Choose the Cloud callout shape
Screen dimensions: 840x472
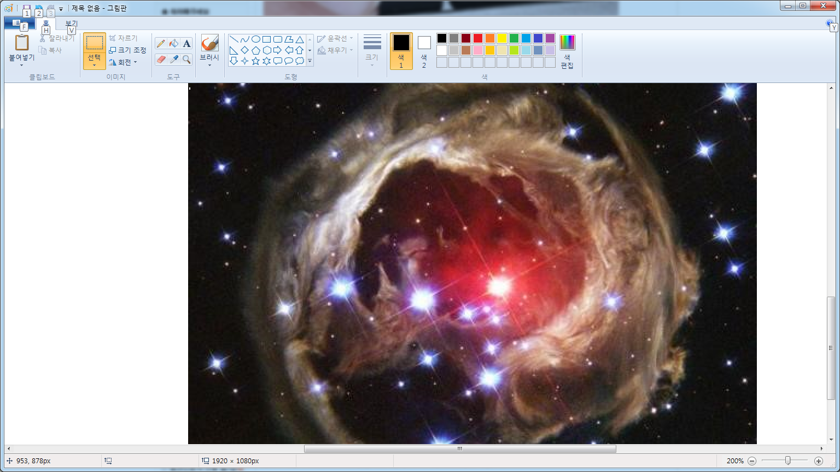click(x=299, y=61)
